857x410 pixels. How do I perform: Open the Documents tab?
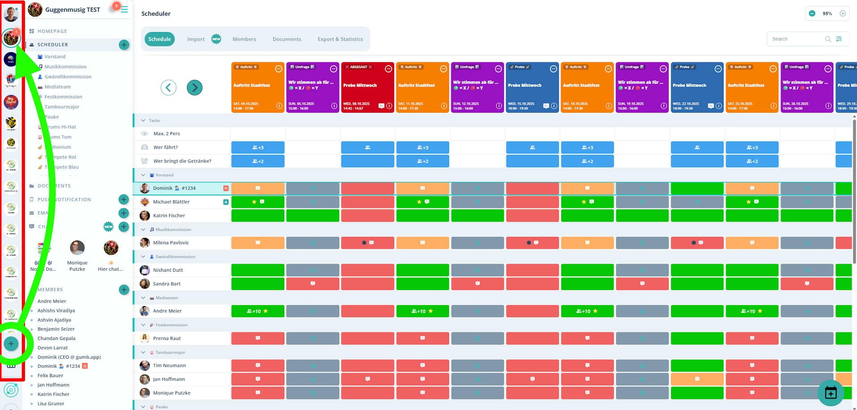pos(287,39)
